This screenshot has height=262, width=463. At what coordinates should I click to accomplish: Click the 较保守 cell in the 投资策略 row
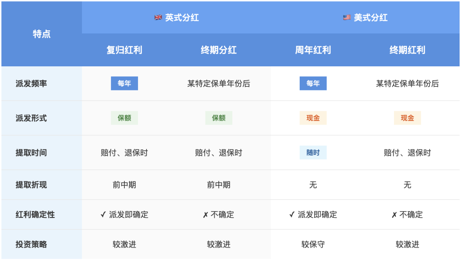[313, 244]
